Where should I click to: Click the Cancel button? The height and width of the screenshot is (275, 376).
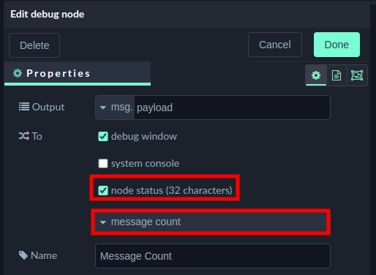coord(275,45)
